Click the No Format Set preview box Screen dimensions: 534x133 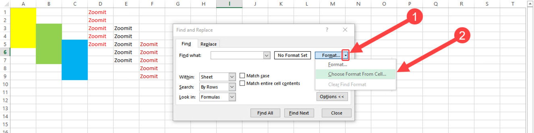point(292,55)
